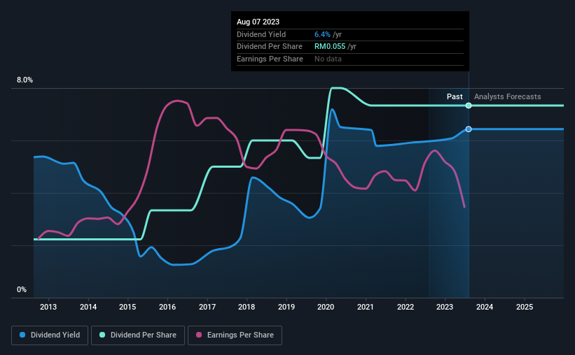Toggle the Dividend Yield legend button

click(x=50, y=335)
